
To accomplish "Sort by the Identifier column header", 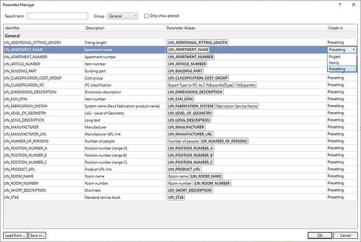I will coord(44,28).
